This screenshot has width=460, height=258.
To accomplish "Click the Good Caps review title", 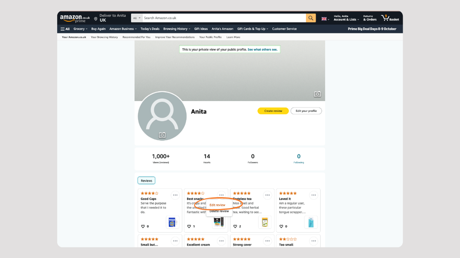I will tap(148, 199).
